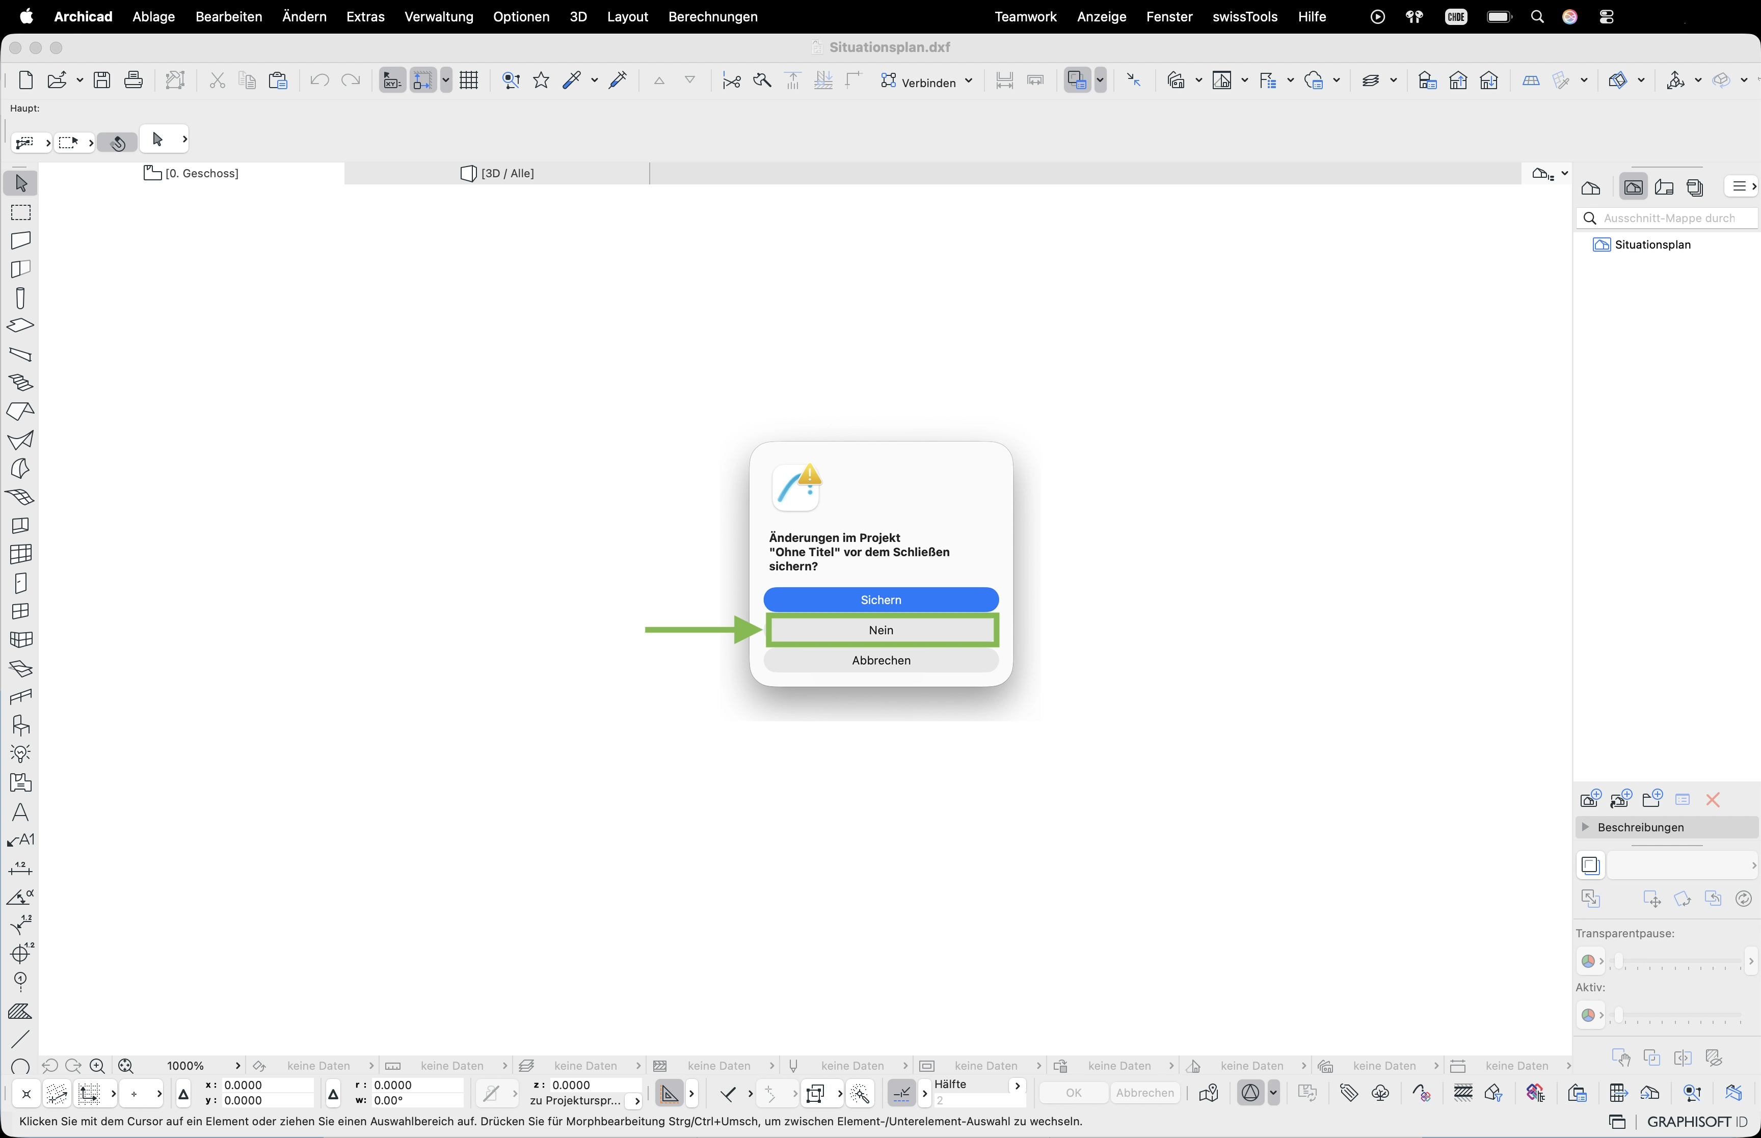Open the Bearbeiten menu
Screen dimensions: 1761x1138
228,16
